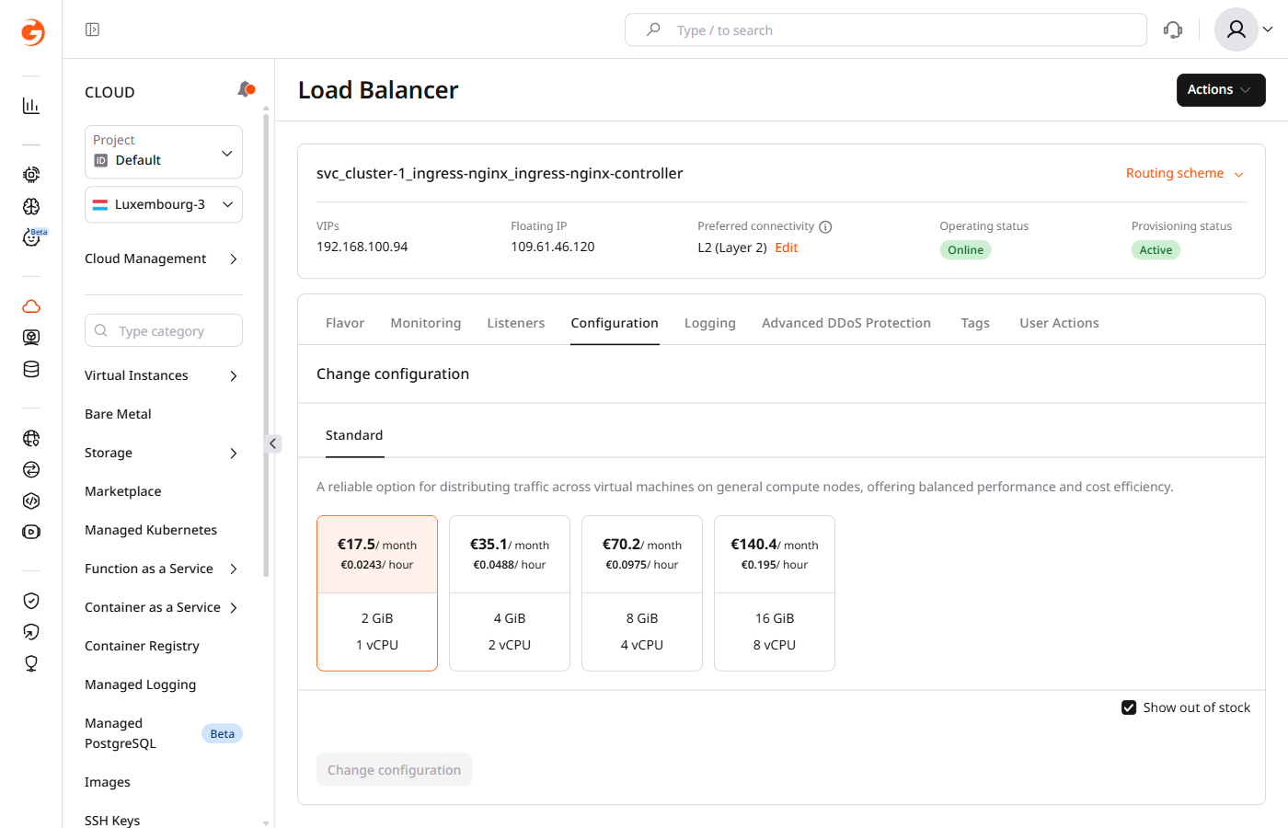Open the Project Default dropdown
This screenshot has width=1288, height=828.
[x=164, y=152]
